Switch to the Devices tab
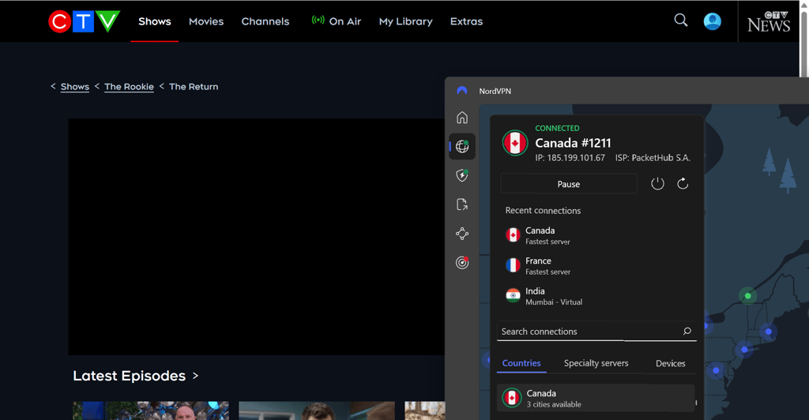The height and width of the screenshot is (420, 809). click(670, 363)
